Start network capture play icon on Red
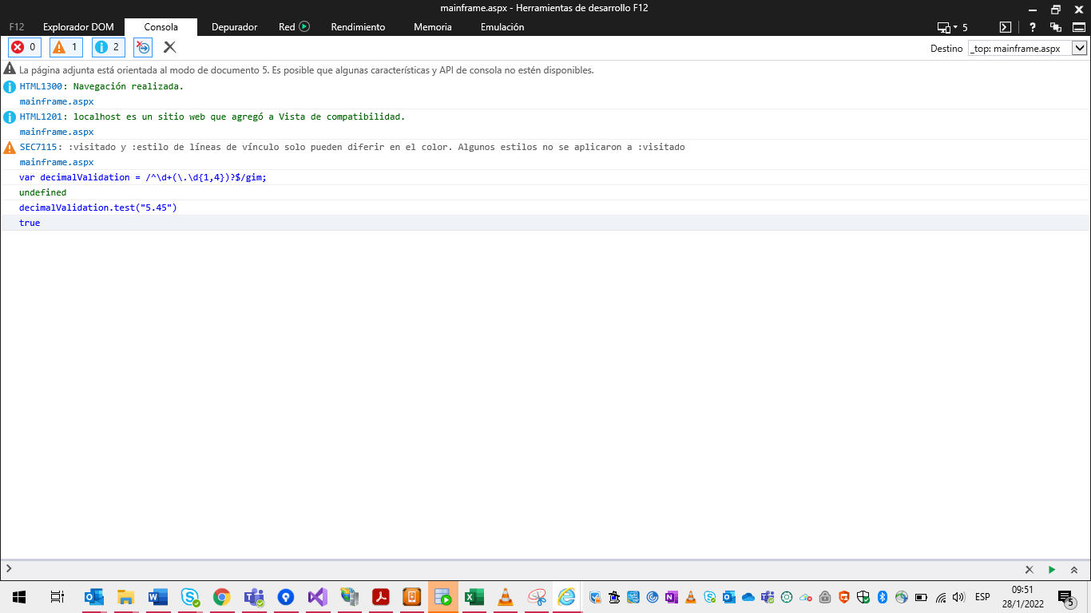 click(x=304, y=26)
